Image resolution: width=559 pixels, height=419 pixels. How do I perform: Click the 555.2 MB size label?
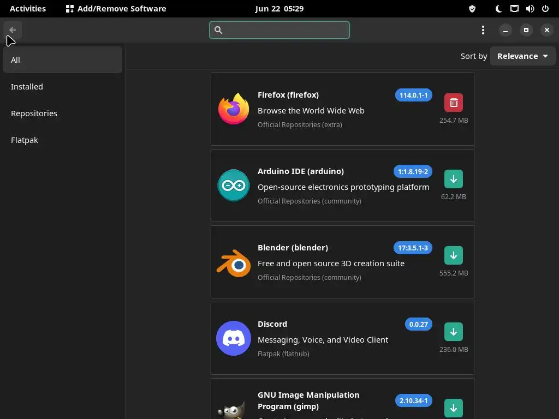(454, 273)
